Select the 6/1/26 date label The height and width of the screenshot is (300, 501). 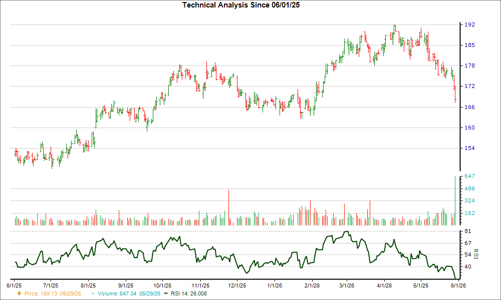tap(458, 285)
